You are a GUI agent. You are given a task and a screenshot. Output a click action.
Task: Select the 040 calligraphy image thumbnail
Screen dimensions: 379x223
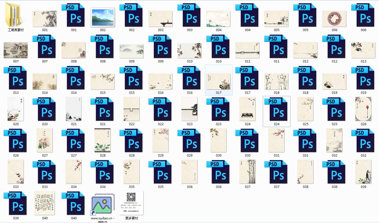click(45, 203)
